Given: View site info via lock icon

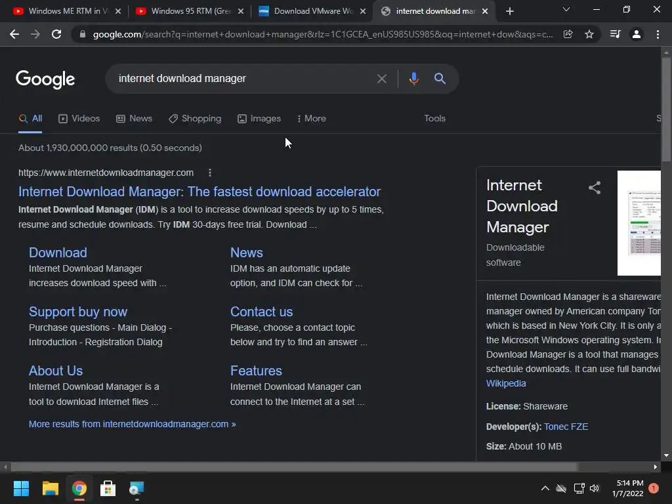Looking at the screenshot, I should pos(83,34).
